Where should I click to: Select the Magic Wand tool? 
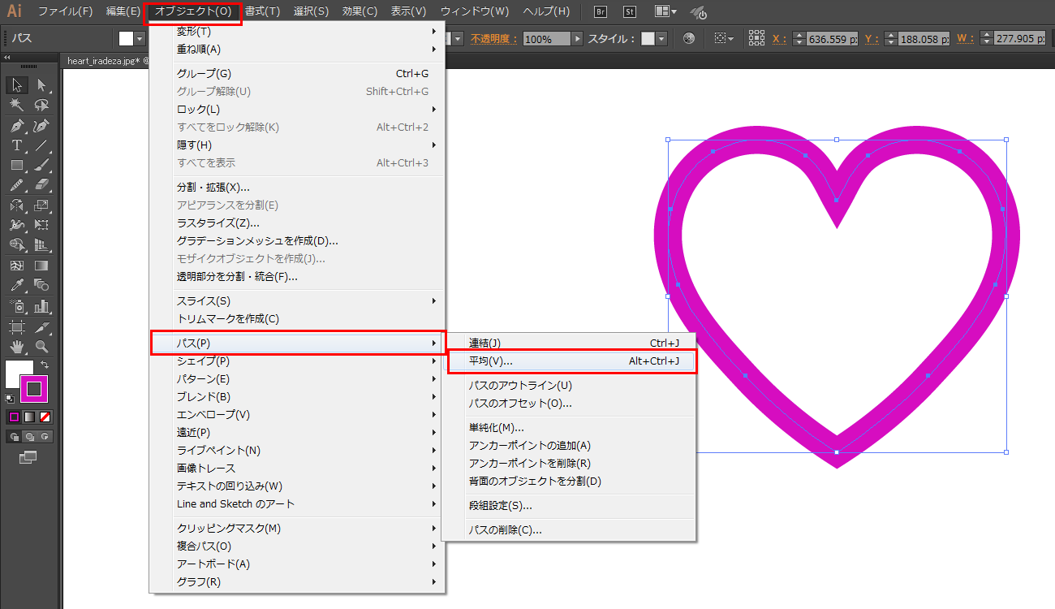click(x=15, y=104)
